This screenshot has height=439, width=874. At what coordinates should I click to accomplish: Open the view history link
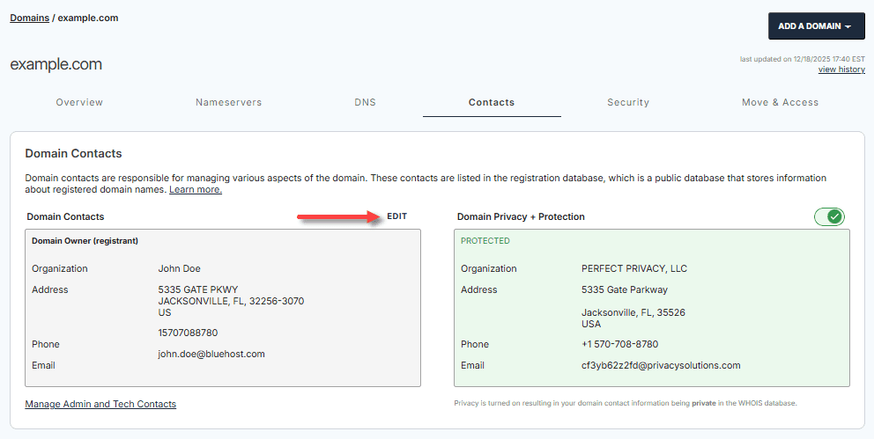point(841,70)
